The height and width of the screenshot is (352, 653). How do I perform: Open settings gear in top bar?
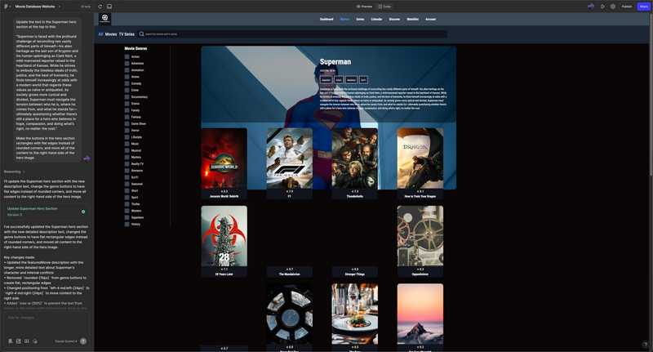[x=613, y=7]
